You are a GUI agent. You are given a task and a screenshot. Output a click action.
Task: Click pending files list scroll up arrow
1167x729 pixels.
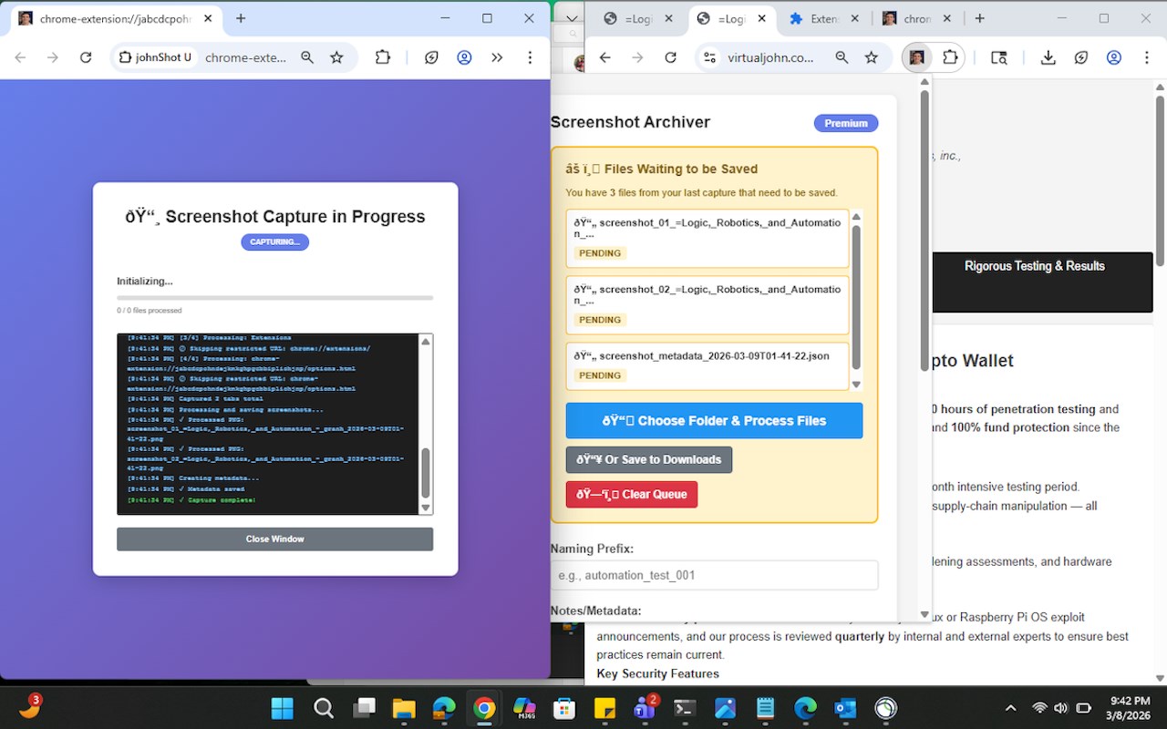click(x=856, y=217)
